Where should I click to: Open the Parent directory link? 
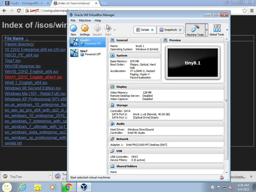tap(19, 44)
